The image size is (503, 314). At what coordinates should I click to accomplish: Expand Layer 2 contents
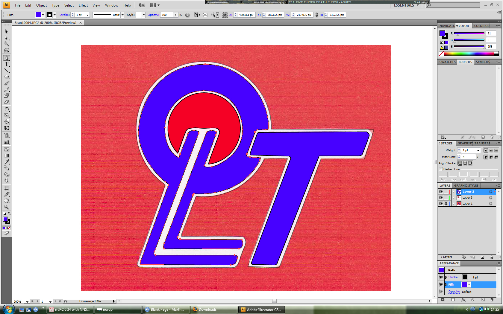(453, 192)
